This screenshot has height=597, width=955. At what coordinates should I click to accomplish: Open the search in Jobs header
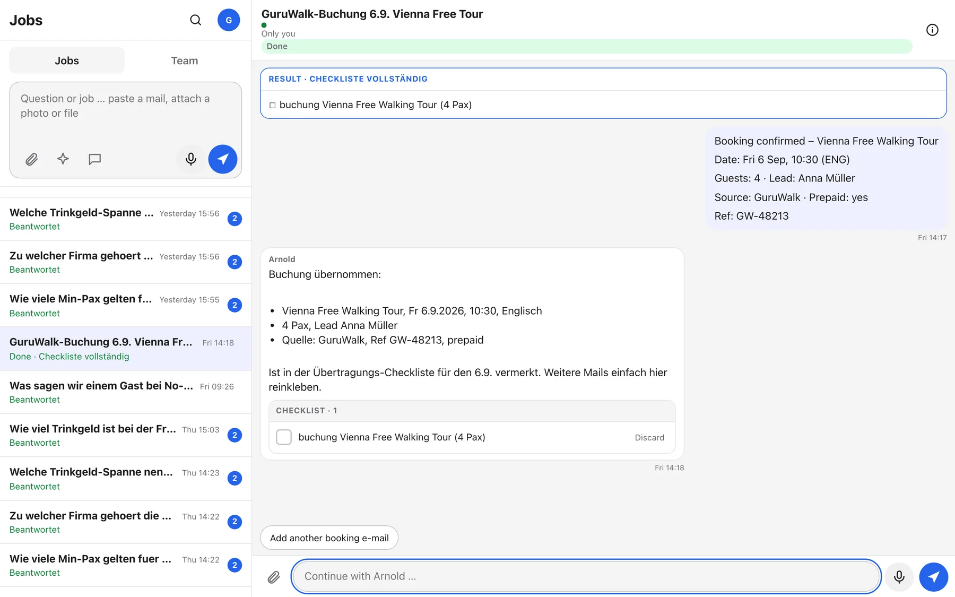point(195,20)
